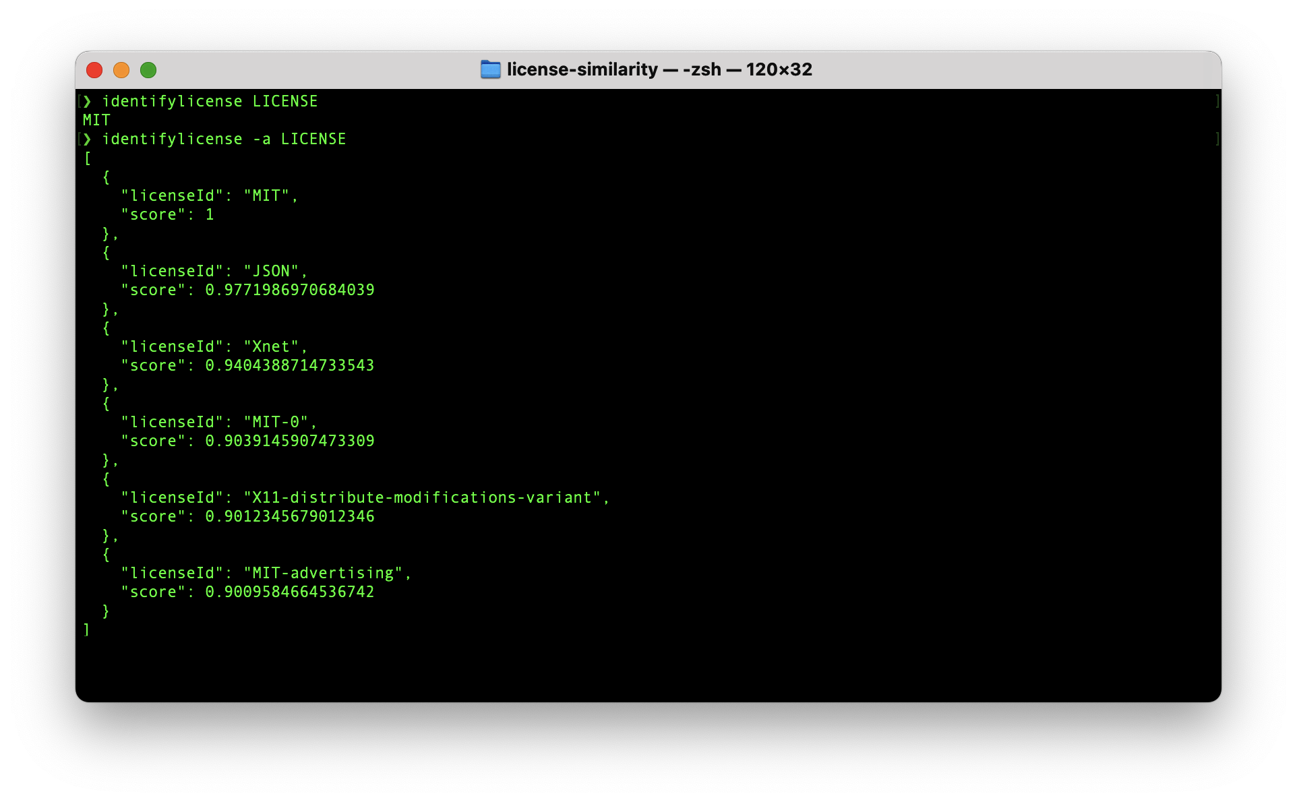
Task: Click the 'identifylicense -a LICENSE' command
Action: [x=224, y=139]
